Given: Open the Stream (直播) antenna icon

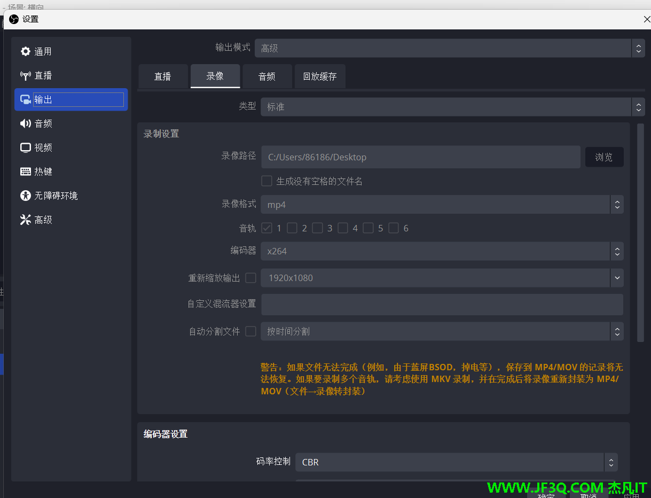Looking at the screenshot, I should (x=26, y=76).
